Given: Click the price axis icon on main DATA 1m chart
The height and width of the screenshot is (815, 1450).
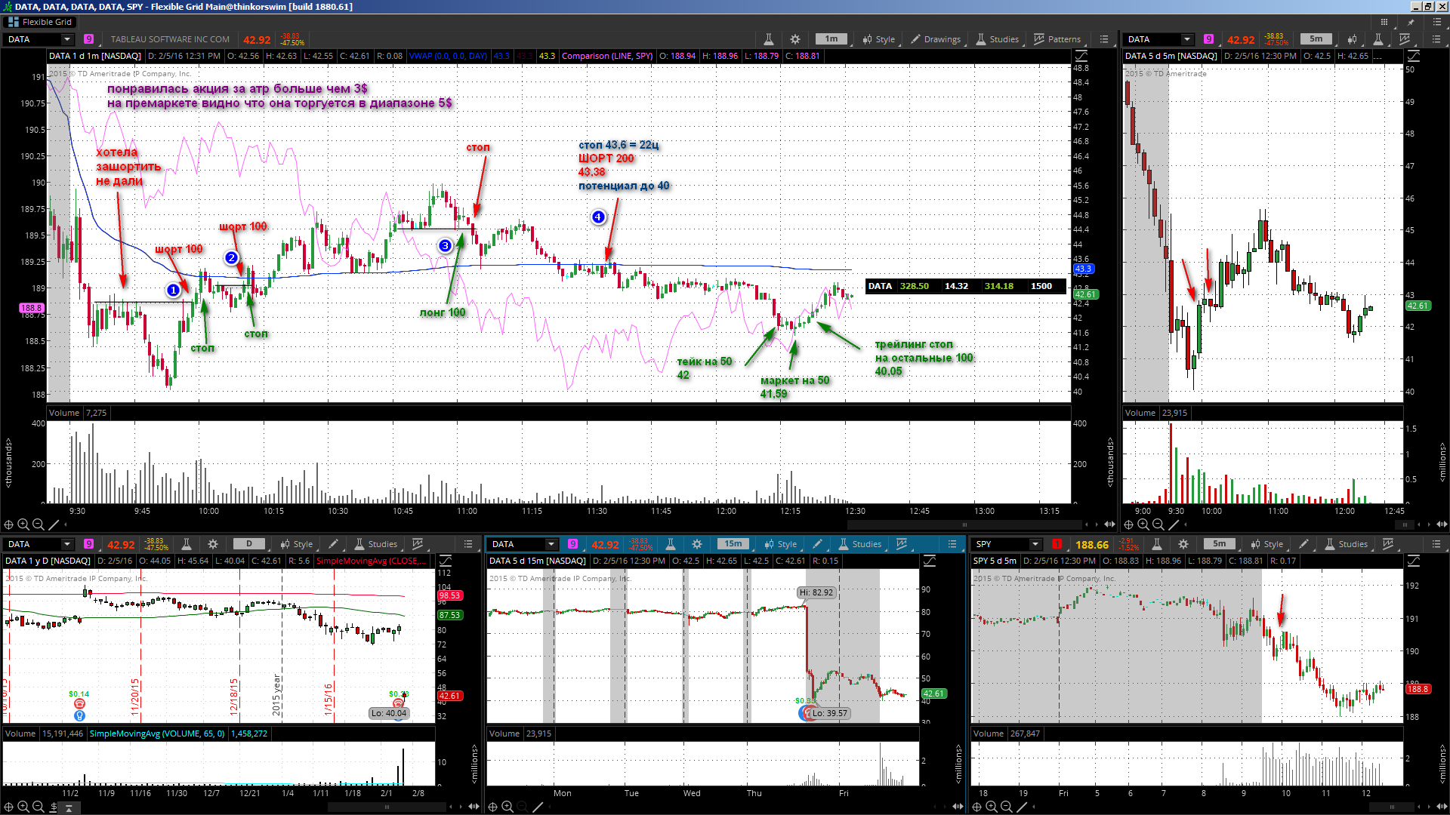Looking at the screenshot, I should (1081, 56).
